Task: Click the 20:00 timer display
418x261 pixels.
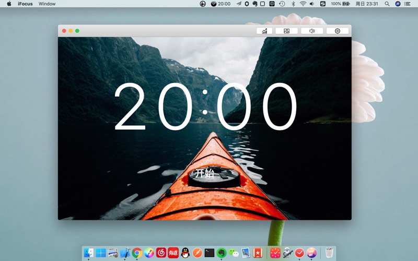Action: point(205,106)
